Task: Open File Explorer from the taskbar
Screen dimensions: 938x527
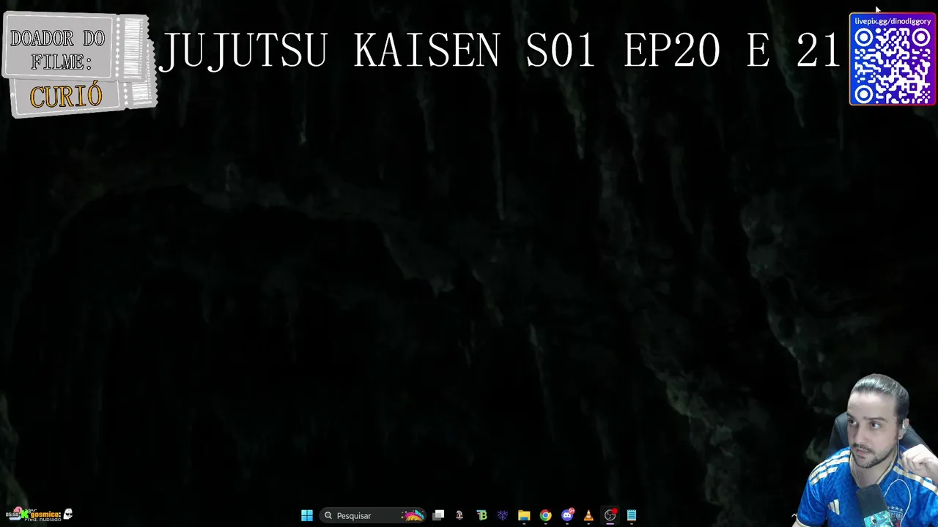Action: (524, 516)
